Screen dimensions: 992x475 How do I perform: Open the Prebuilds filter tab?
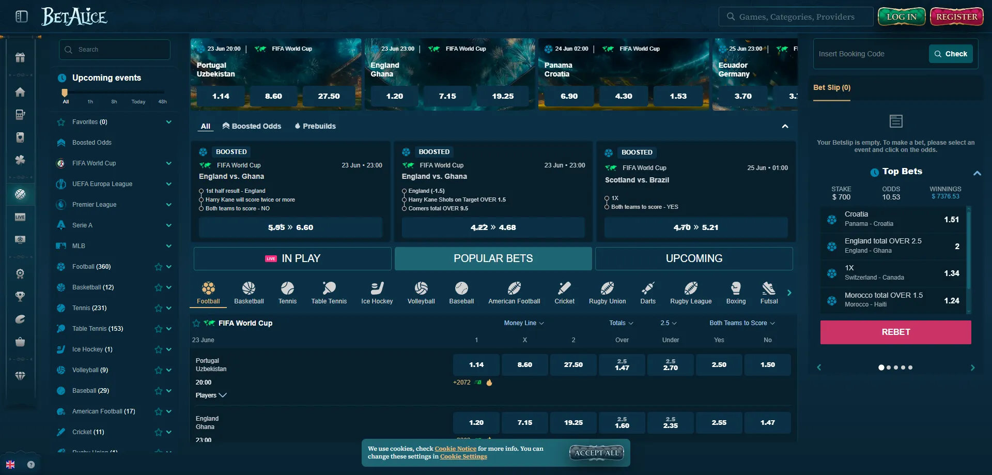[x=315, y=126]
